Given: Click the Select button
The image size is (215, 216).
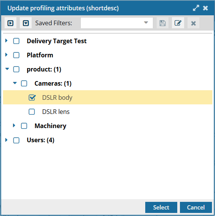Looking at the screenshot, I should [x=161, y=207].
